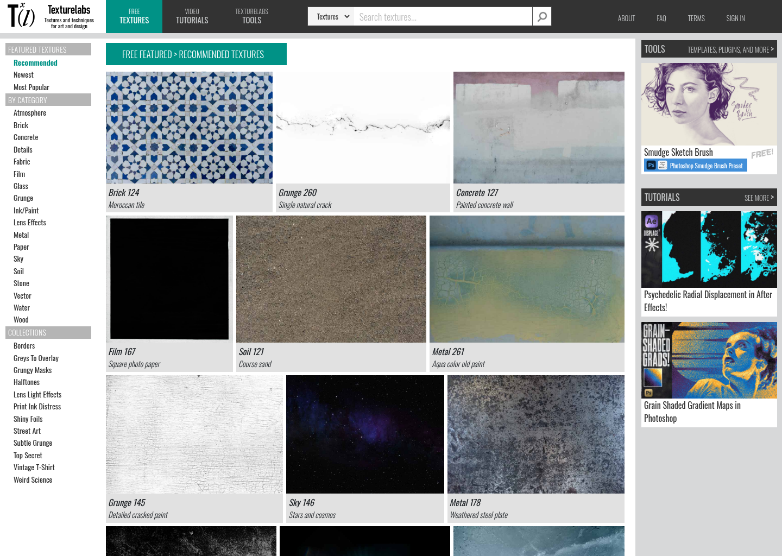Click the search magnifier icon button
This screenshot has height=556, width=782.
point(542,17)
